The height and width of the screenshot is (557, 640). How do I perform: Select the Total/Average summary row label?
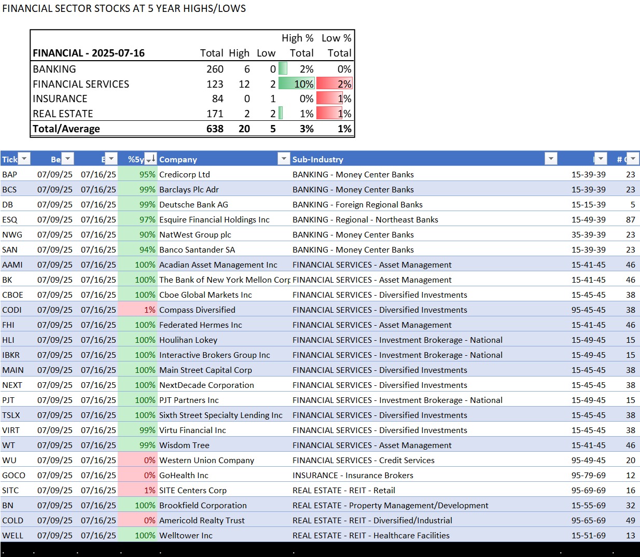click(x=66, y=129)
